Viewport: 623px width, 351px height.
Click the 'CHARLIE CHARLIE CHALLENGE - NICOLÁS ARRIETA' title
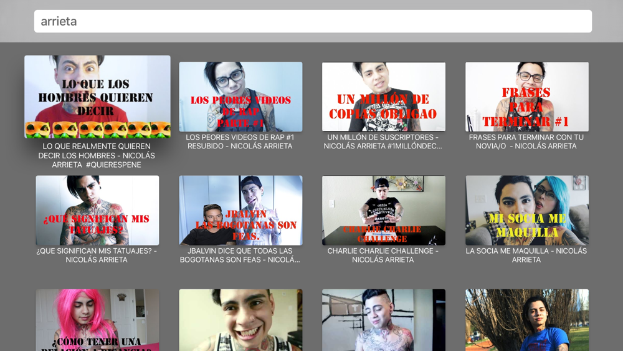click(383, 255)
